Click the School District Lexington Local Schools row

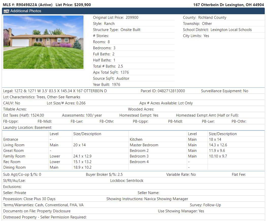point(217,30)
